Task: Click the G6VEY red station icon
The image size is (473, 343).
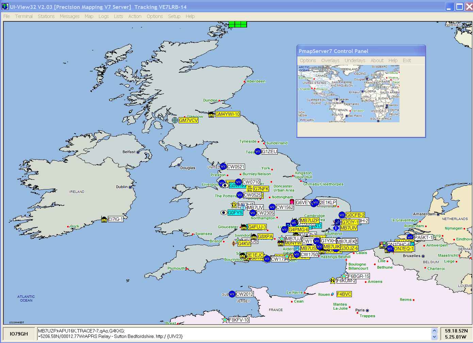Action: point(292,202)
